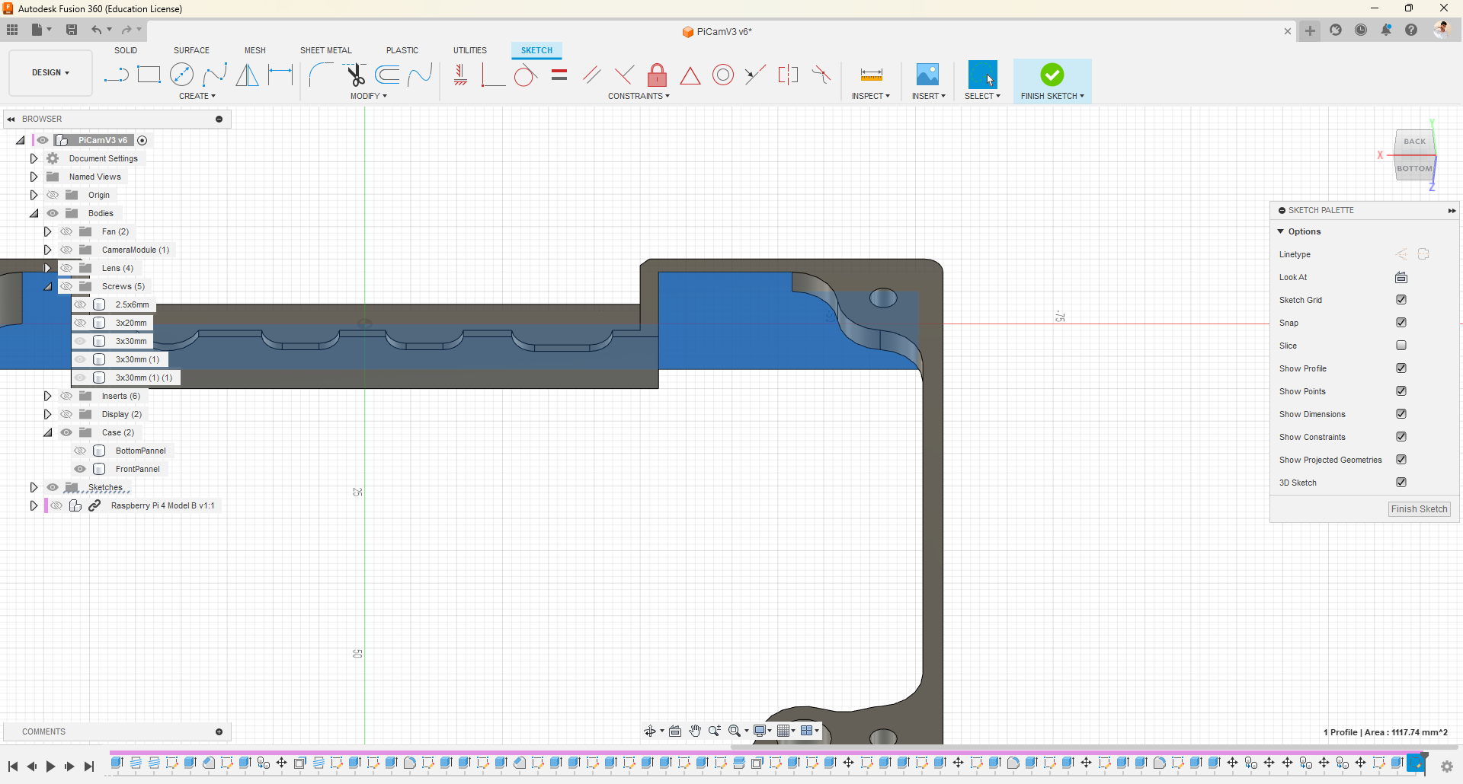Toggle the Show Profile checkbox
1463x784 pixels.
point(1401,368)
